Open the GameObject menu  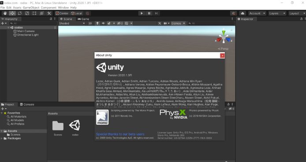(31, 7)
